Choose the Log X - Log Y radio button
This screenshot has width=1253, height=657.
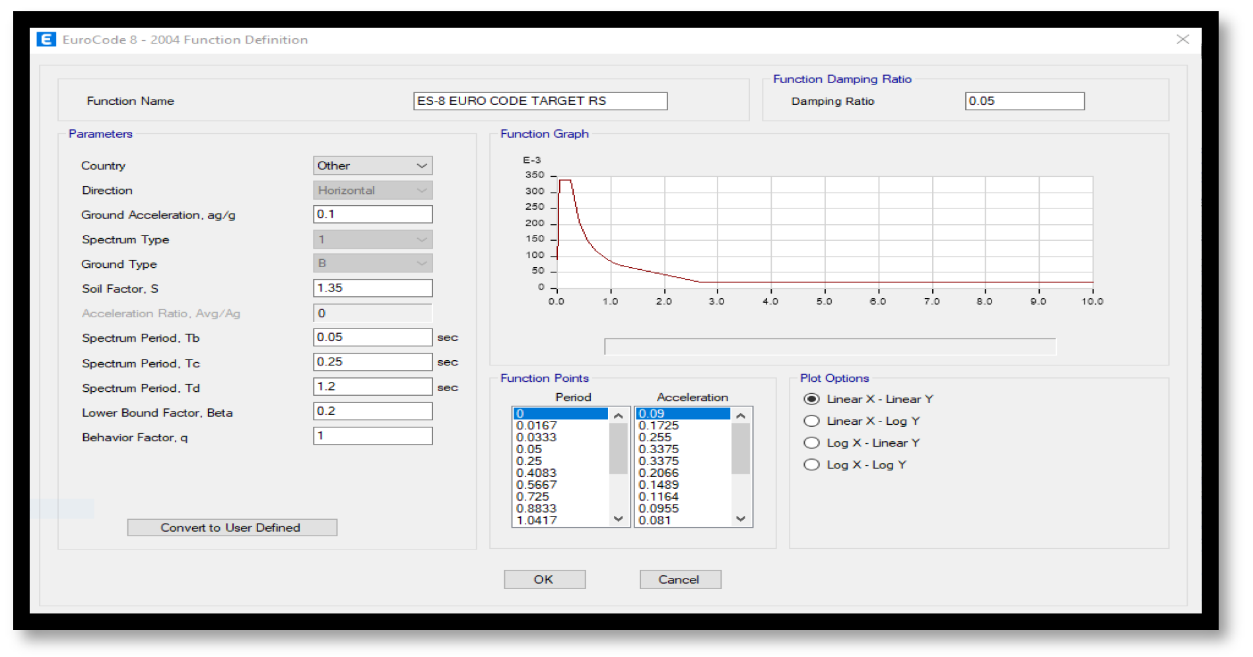811,464
